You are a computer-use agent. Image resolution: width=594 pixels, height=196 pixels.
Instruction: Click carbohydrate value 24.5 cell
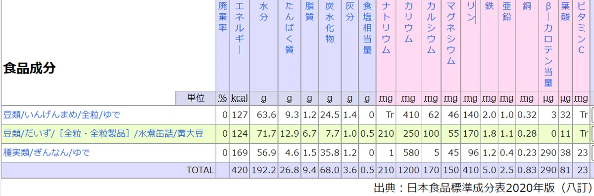[329, 115]
